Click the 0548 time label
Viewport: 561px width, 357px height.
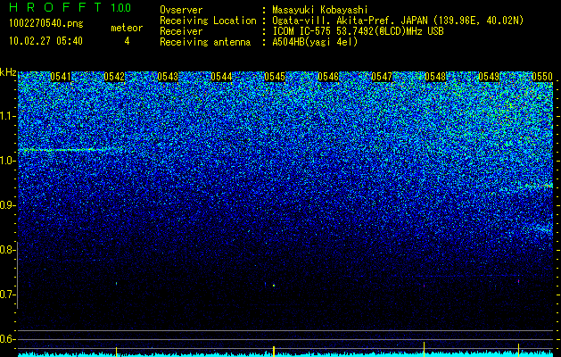tap(435, 77)
